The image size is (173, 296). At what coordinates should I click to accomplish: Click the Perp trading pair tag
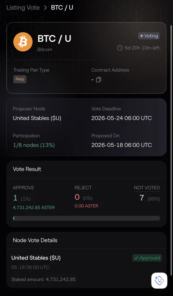20,79
